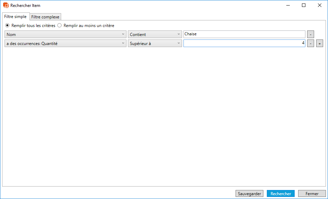The height and width of the screenshot is (199, 328).
Task: Close the Rechercher Item window
Action: coord(319,6)
